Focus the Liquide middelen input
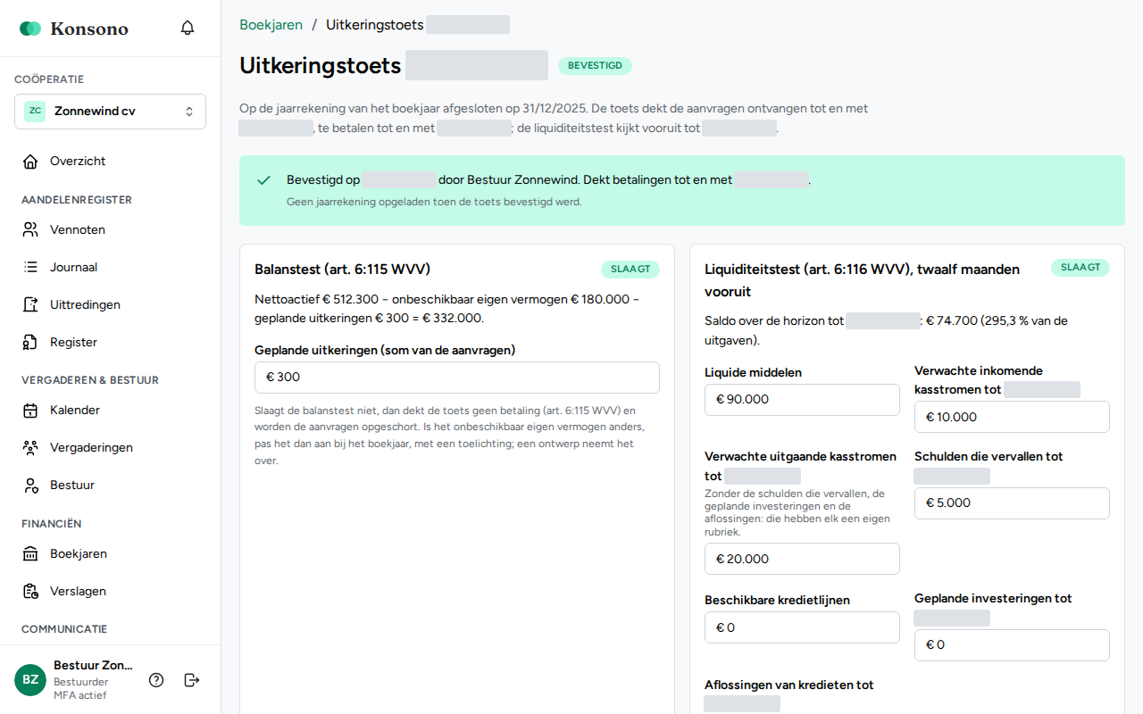Viewport: 1143px width, 714px height. 802,400
